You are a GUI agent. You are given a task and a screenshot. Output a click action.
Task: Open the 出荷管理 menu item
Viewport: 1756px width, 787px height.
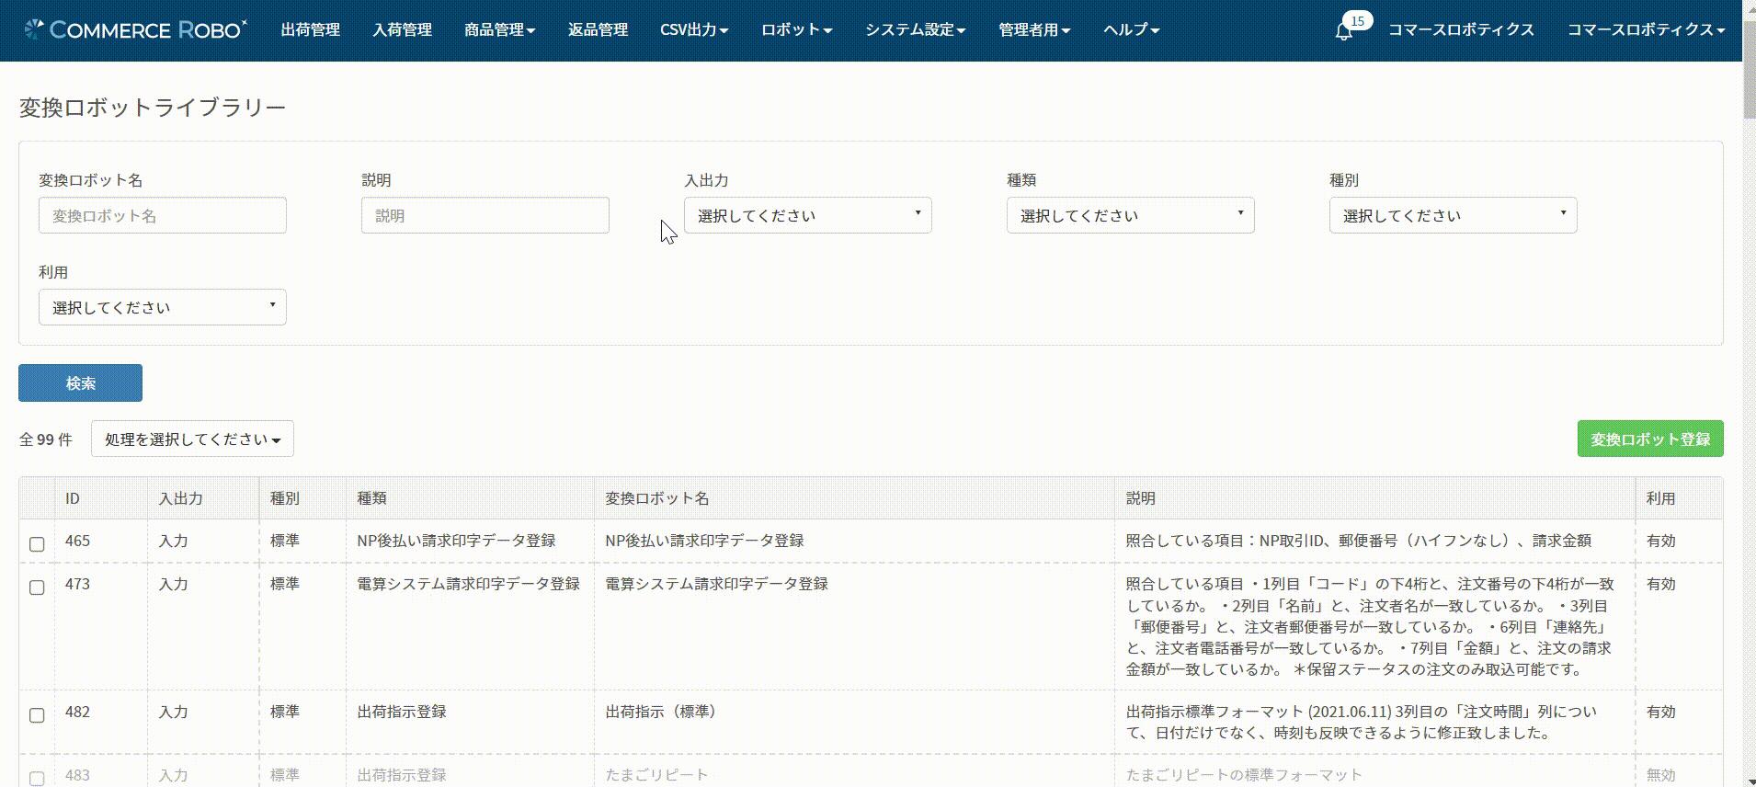pos(311,29)
